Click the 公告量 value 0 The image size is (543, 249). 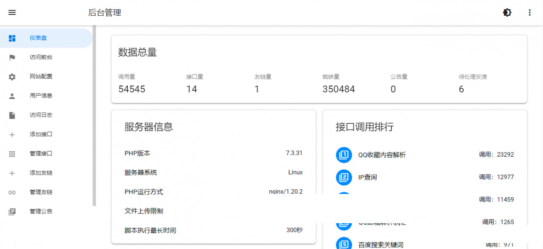pyautogui.click(x=393, y=89)
